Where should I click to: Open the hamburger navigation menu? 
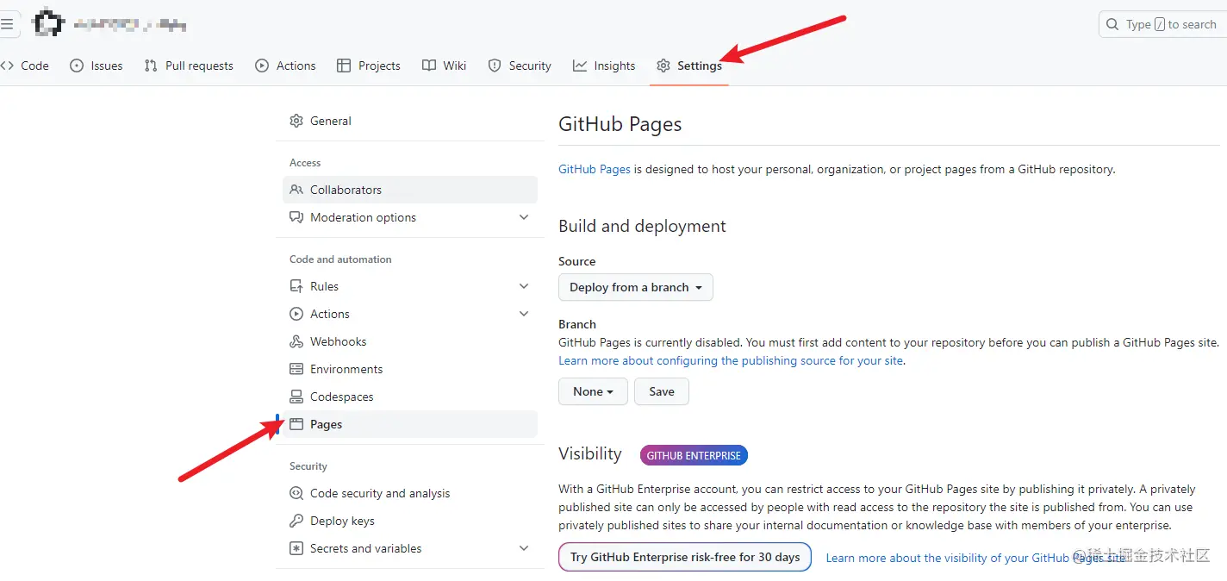tap(7, 24)
